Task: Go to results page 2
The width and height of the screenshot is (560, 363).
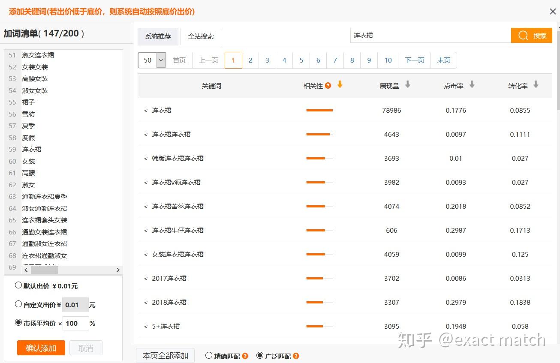Action: coord(250,60)
